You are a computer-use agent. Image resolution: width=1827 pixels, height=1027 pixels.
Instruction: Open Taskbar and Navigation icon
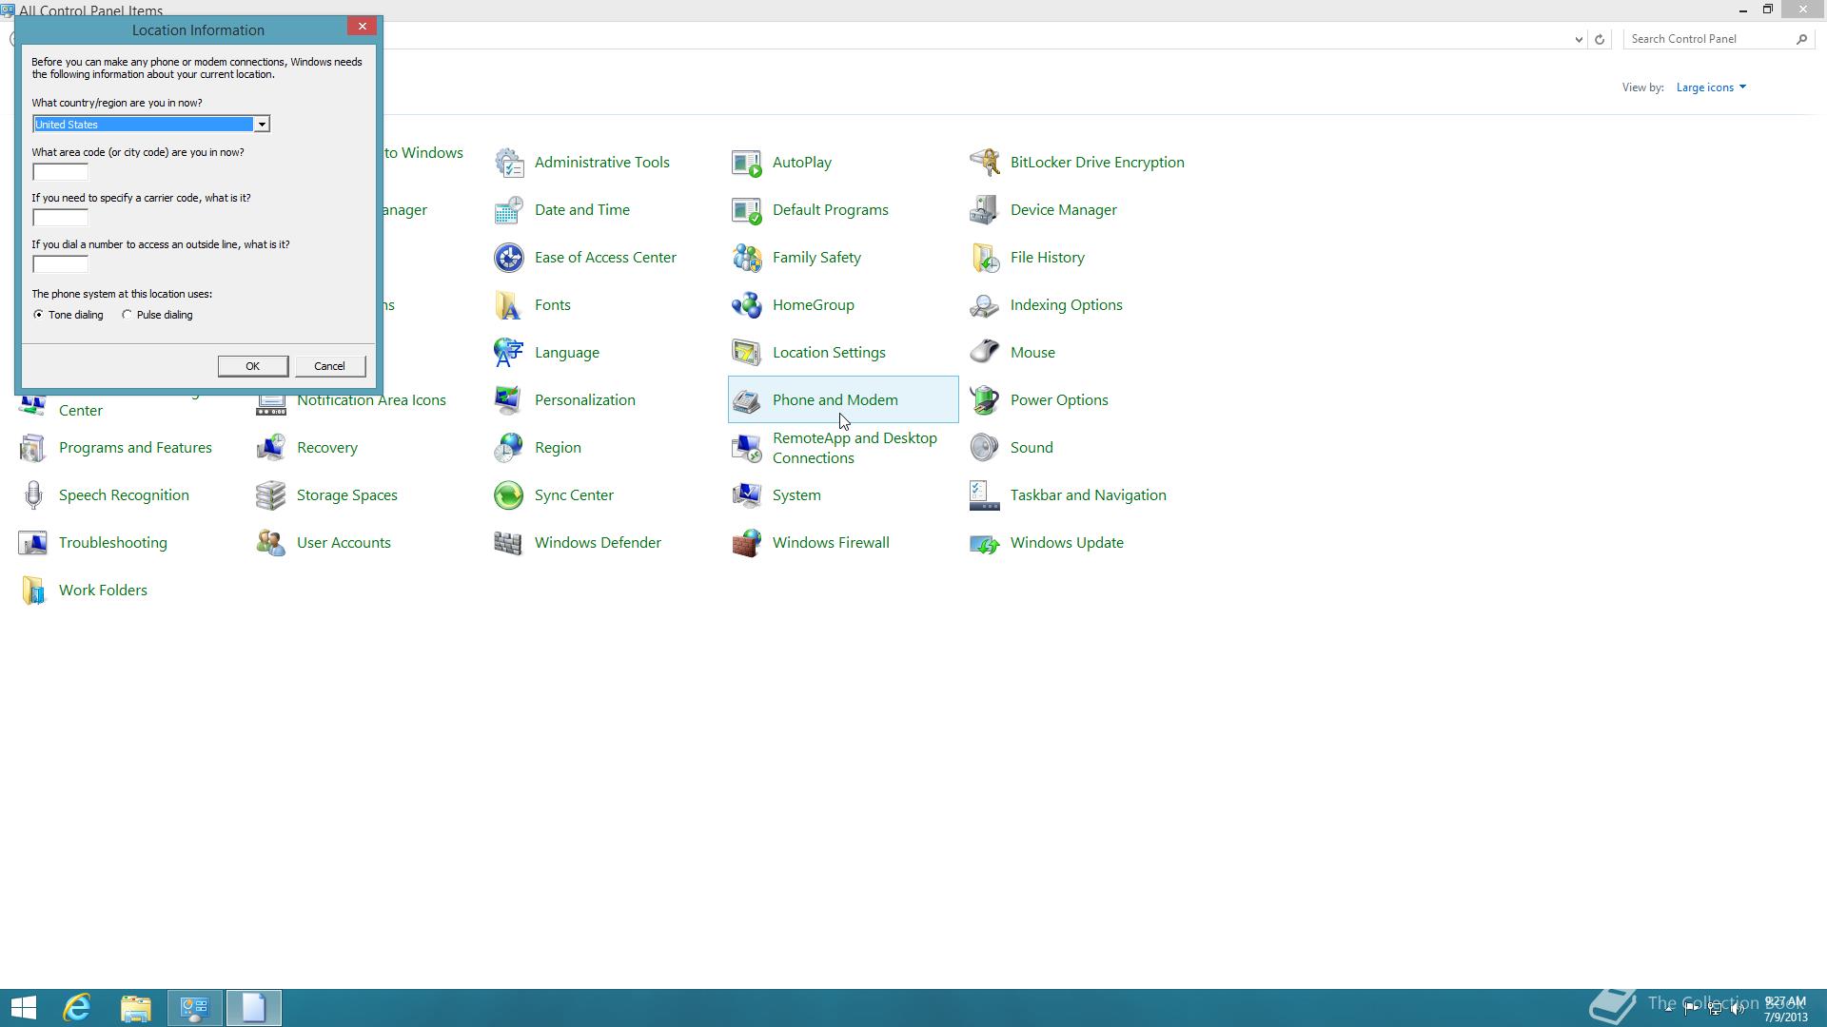[x=985, y=495]
